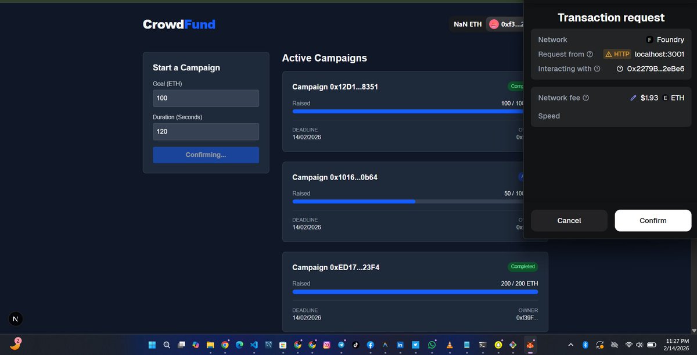The image size is (697, 355).
Task: Focus the Goal (ETH) input field
Action: (x=206, y=98)
